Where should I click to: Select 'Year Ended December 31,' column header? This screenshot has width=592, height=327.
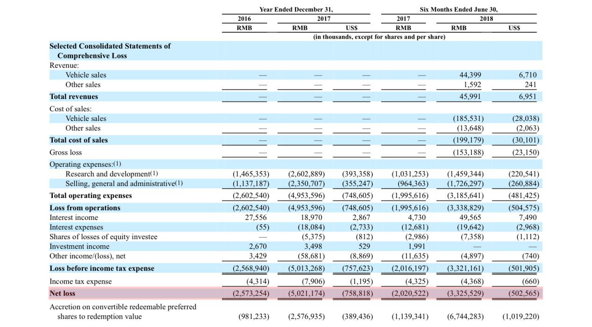click(x=296, y=9)
